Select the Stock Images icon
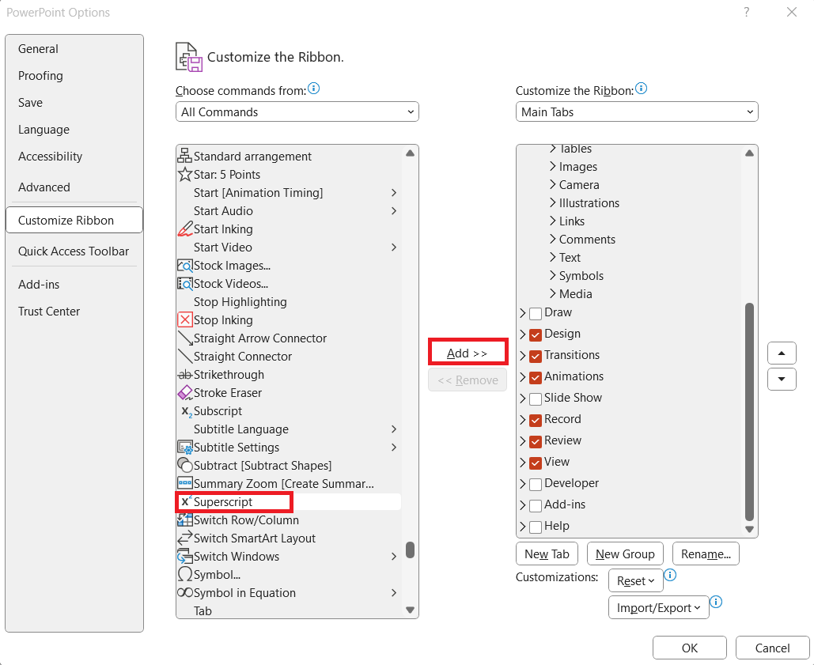 coord(185,266)
